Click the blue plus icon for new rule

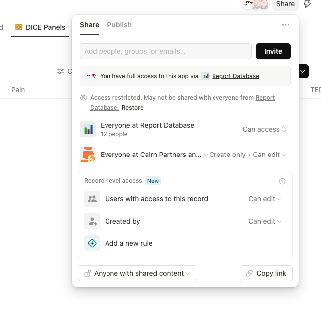click(92, 243)
